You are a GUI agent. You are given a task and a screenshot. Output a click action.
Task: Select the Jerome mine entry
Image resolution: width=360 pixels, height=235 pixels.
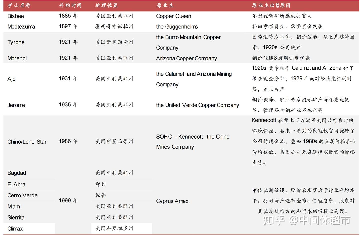(x=16, y=105)
